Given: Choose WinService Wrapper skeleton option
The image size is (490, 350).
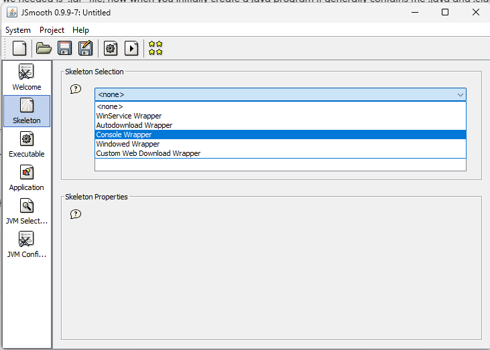Looking at the screenshot, I should 280,116.
